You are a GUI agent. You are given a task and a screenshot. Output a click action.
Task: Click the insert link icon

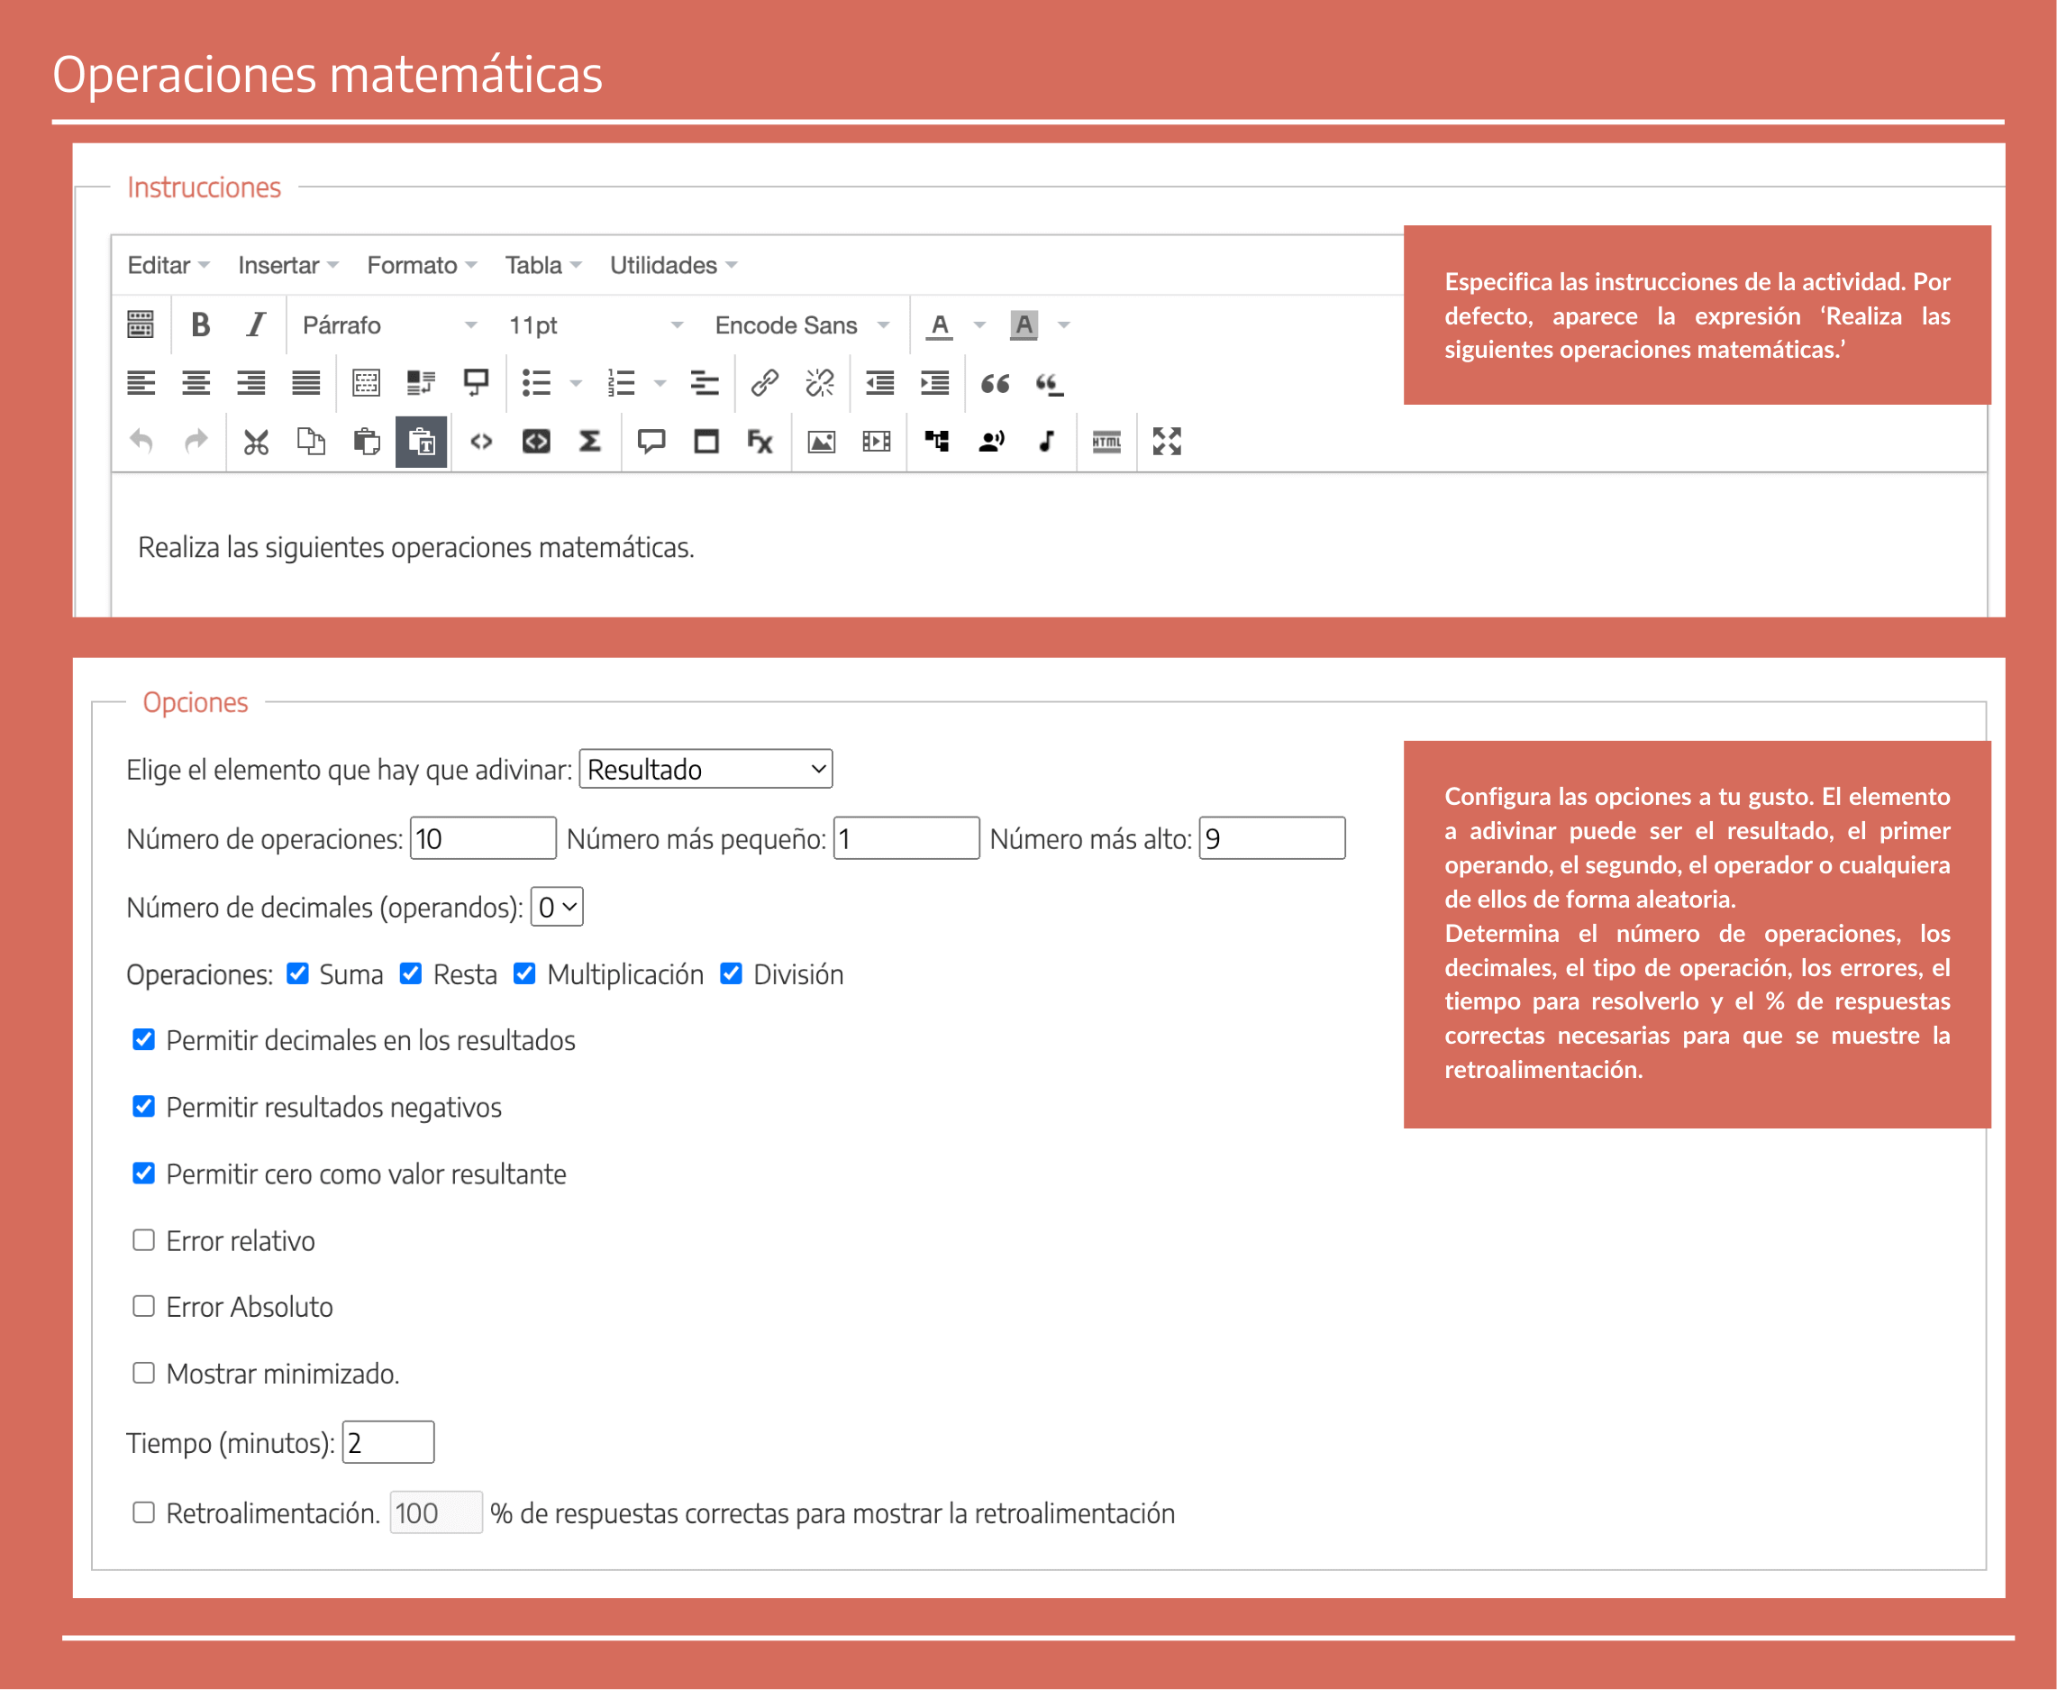point(764,382)
